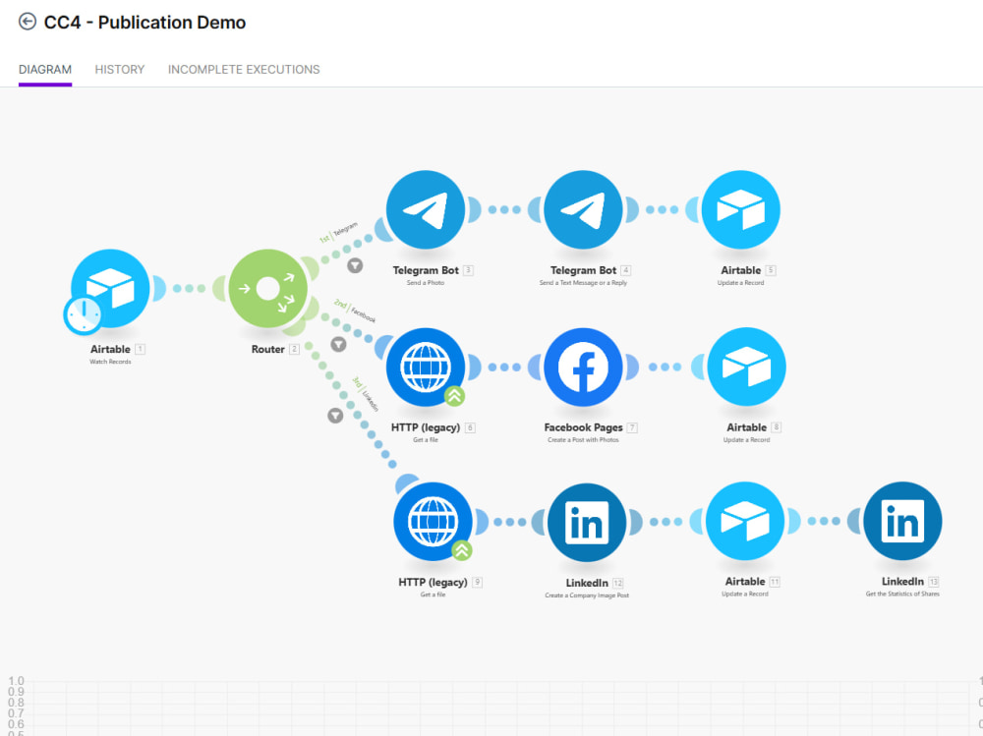This screenshot has width=983, height=736.
Task: Select the green Router module
Action: [x=267, y=288]
